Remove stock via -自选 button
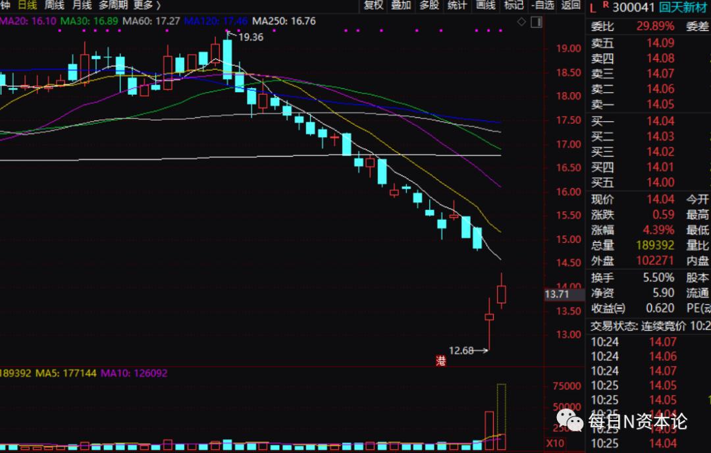Screen dimensions: 711x453 (x=542, y=5)
